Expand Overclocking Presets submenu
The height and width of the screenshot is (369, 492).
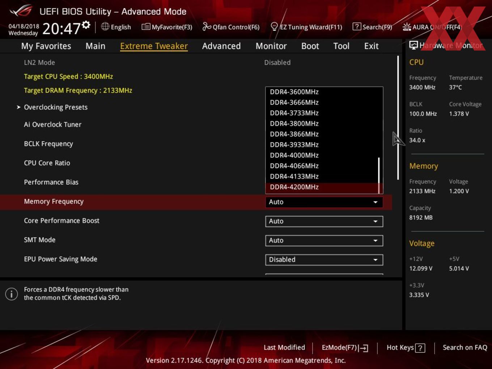tap(56, 107)
